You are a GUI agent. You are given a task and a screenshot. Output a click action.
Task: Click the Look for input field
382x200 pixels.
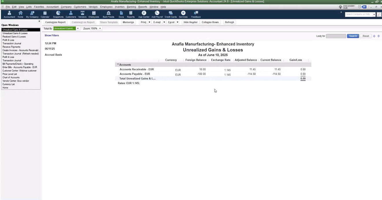(x=336, y=36)
